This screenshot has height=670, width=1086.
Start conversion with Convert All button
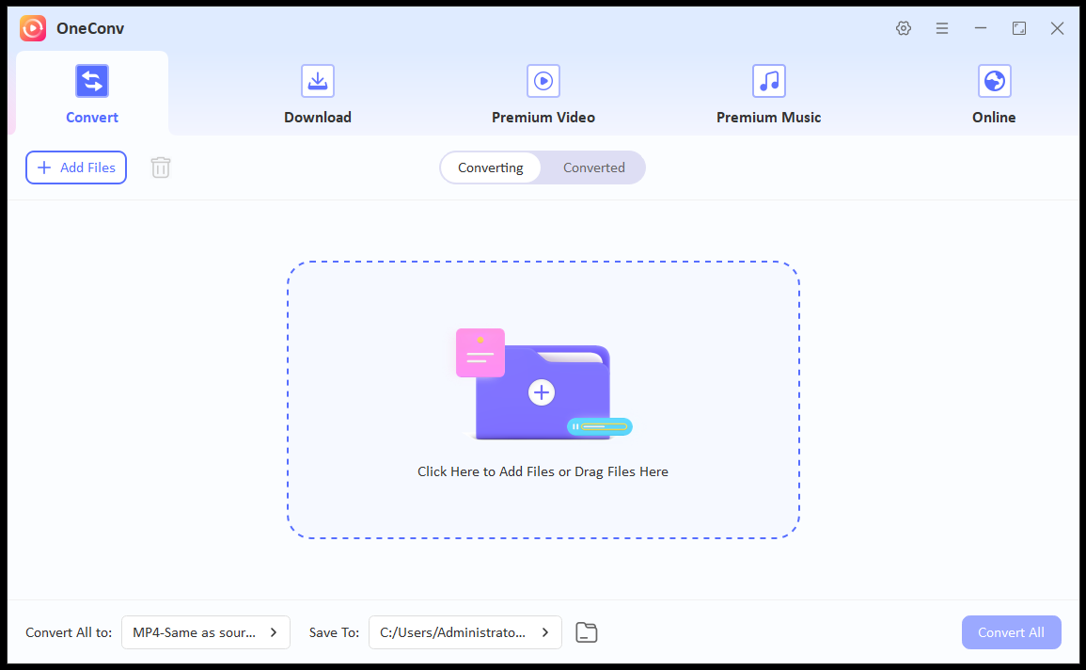pos(1011,632)
